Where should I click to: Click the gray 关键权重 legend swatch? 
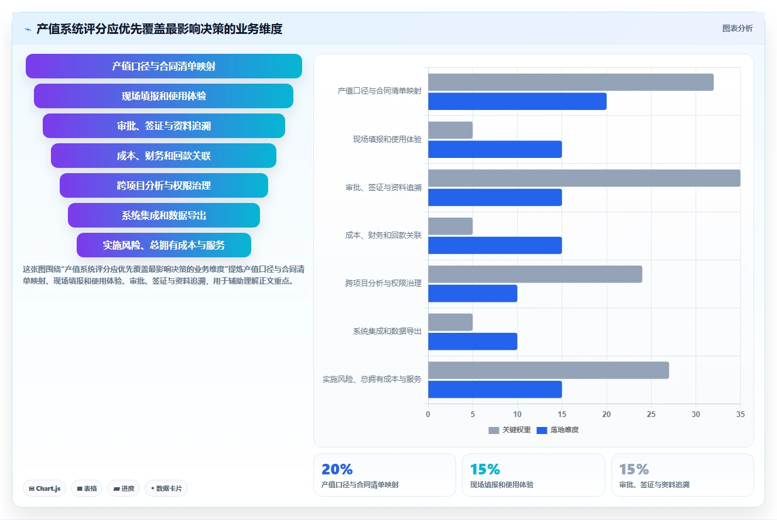click(494, 431)
